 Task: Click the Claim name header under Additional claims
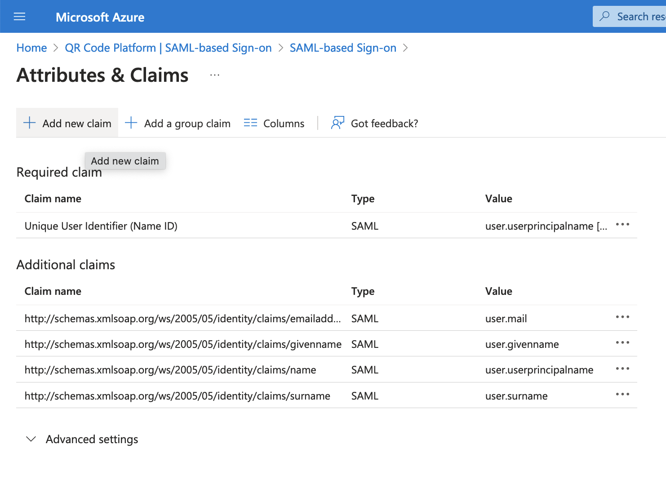click(53, 291)
